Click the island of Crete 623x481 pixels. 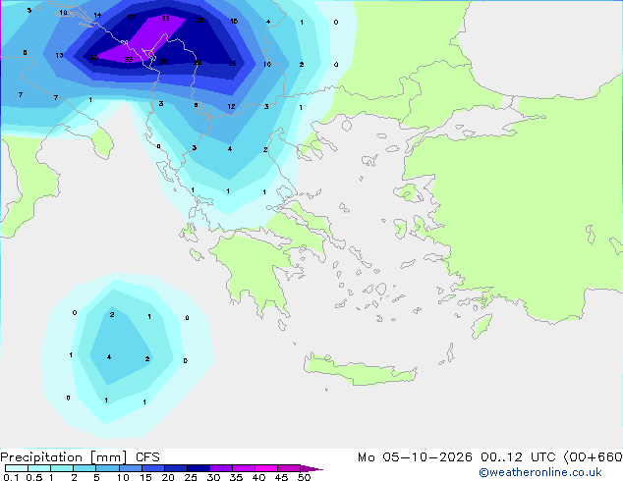(360, 369)
